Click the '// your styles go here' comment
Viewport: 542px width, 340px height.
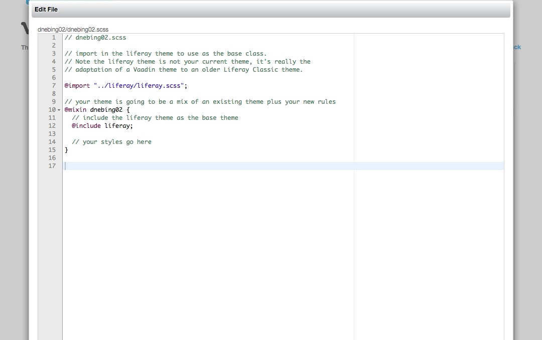tap(111, 142)
